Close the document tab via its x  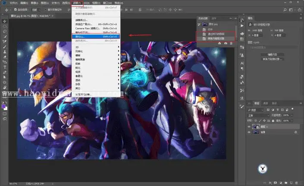53,16
